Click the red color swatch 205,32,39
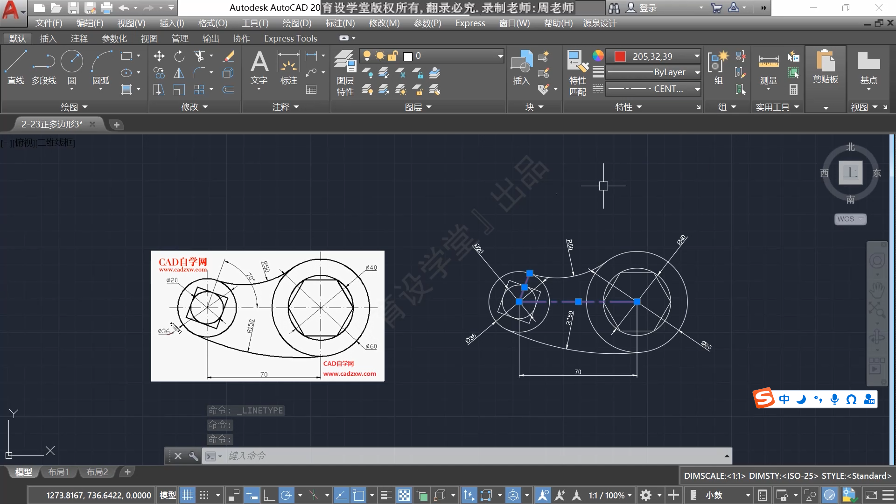The image size is (896, 504). click(x=620, y=56)
